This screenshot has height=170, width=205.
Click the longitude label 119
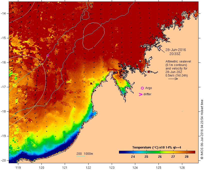[18, 167]
